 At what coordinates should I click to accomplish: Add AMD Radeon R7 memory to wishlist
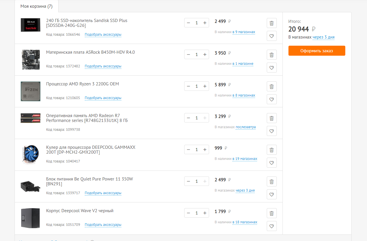tap(272, 131)
